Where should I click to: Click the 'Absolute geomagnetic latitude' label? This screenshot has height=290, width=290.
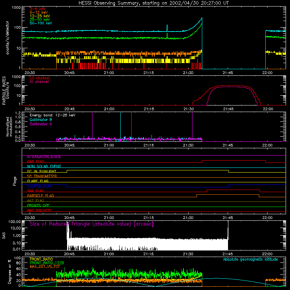250,260
